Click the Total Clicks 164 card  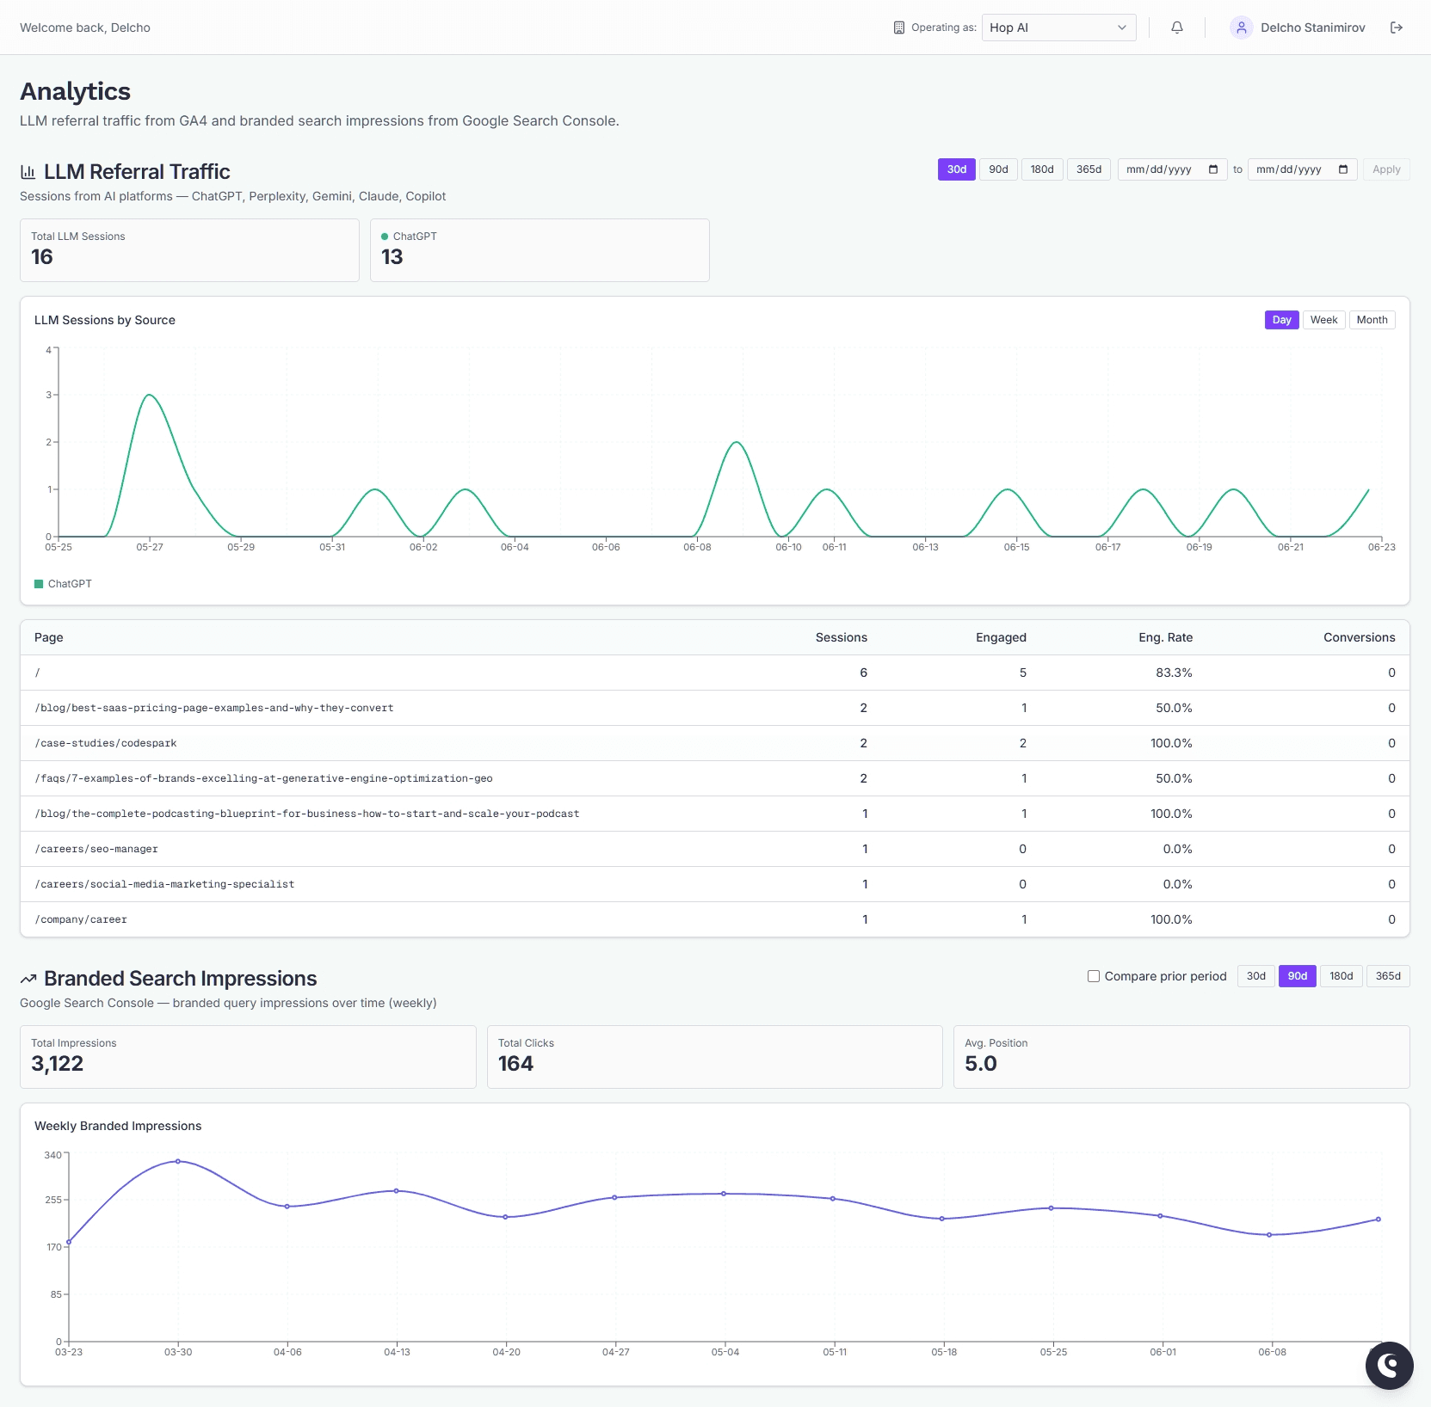click(x=714, y=1057)
